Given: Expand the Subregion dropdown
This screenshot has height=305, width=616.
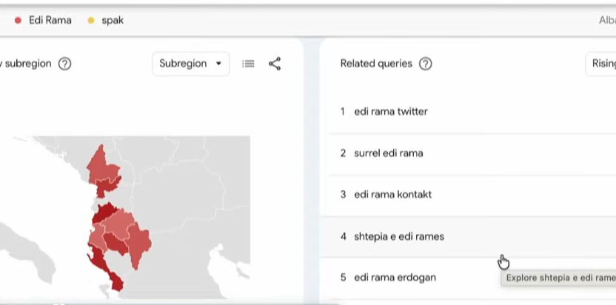Looking at the screenshot, I should click(190, 64).
